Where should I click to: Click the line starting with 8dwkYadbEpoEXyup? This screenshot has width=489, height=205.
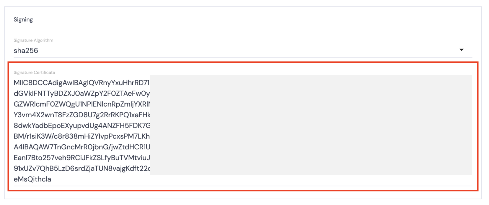(81, 125)
